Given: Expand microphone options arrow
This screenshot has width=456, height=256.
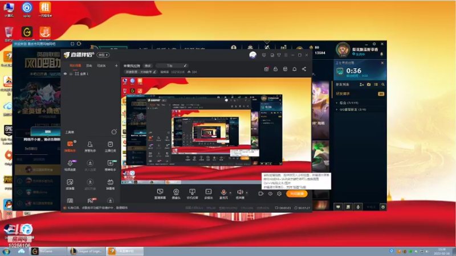Looking at the screenshot, I should click(230, 192).
